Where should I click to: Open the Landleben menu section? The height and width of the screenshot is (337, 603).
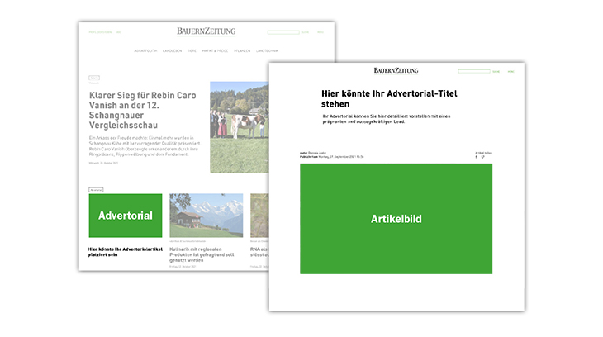172,50
